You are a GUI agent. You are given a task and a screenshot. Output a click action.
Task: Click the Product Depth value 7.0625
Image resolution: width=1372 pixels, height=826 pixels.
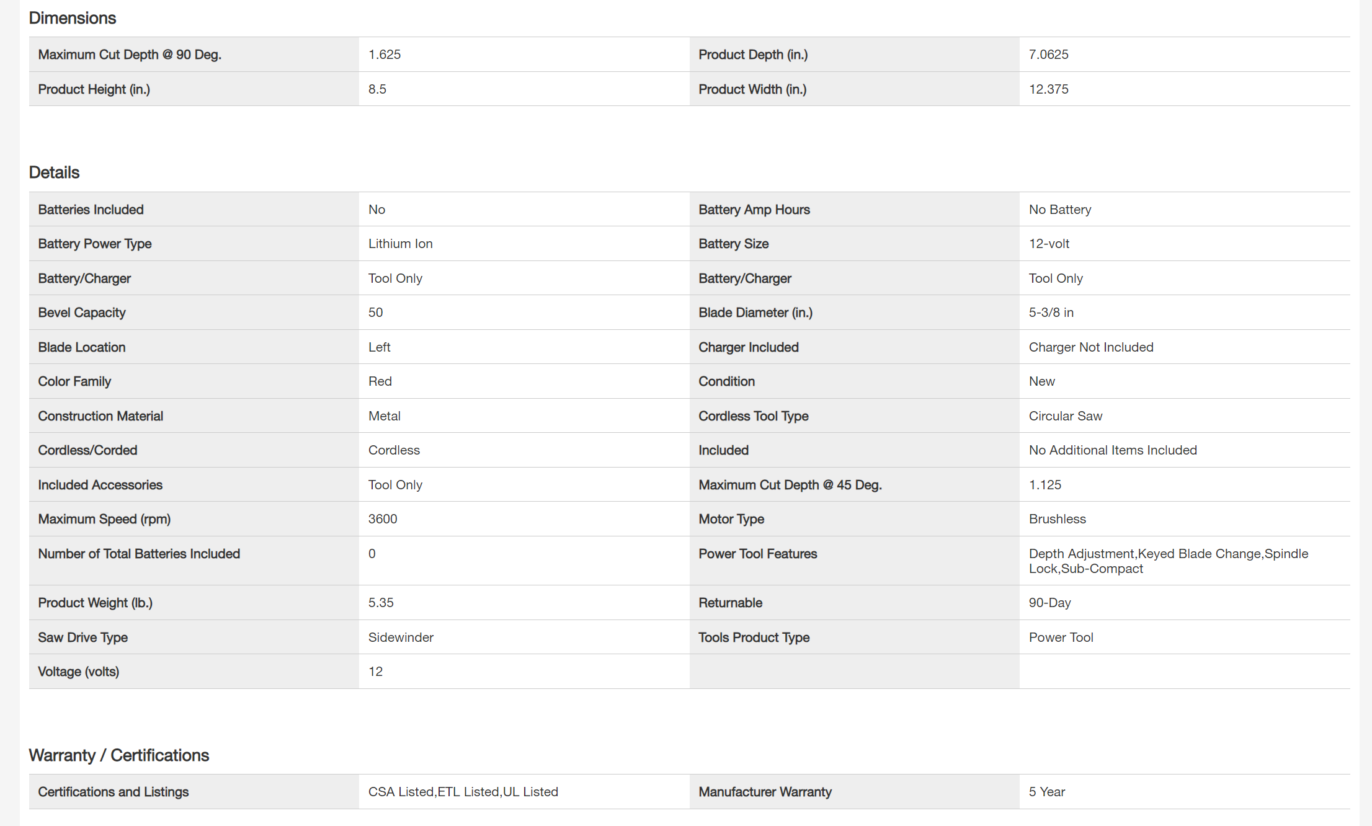pyautogui.click(x=1048, y=55)
